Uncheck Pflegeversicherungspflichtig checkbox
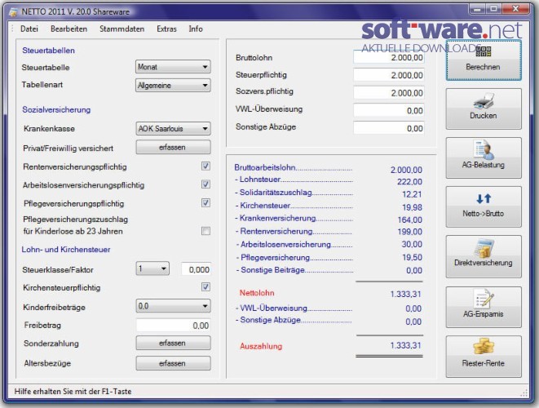539x408 pixels. pos(205,202)
